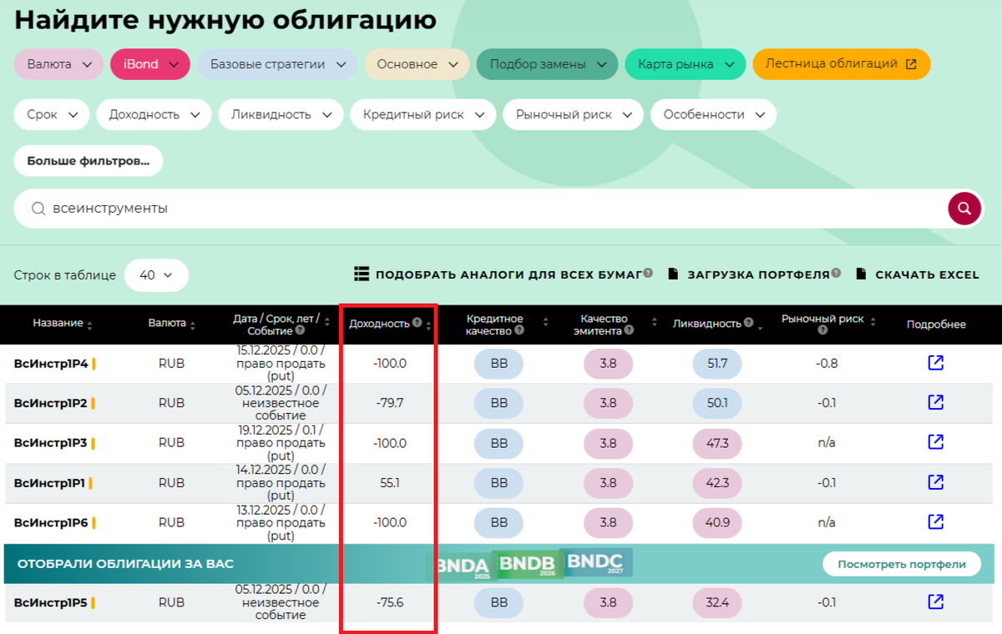Click liquidity value 32.4
This screenshot has height=634, width=1002.
pos(717,602)
